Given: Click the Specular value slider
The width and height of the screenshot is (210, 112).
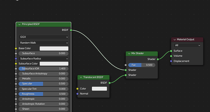Looking at the screenshot, I should [x=44, y=84].
